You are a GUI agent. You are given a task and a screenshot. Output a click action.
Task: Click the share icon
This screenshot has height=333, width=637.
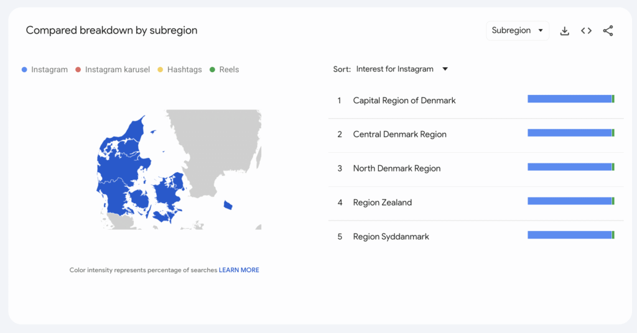click(x=608, y=31)
